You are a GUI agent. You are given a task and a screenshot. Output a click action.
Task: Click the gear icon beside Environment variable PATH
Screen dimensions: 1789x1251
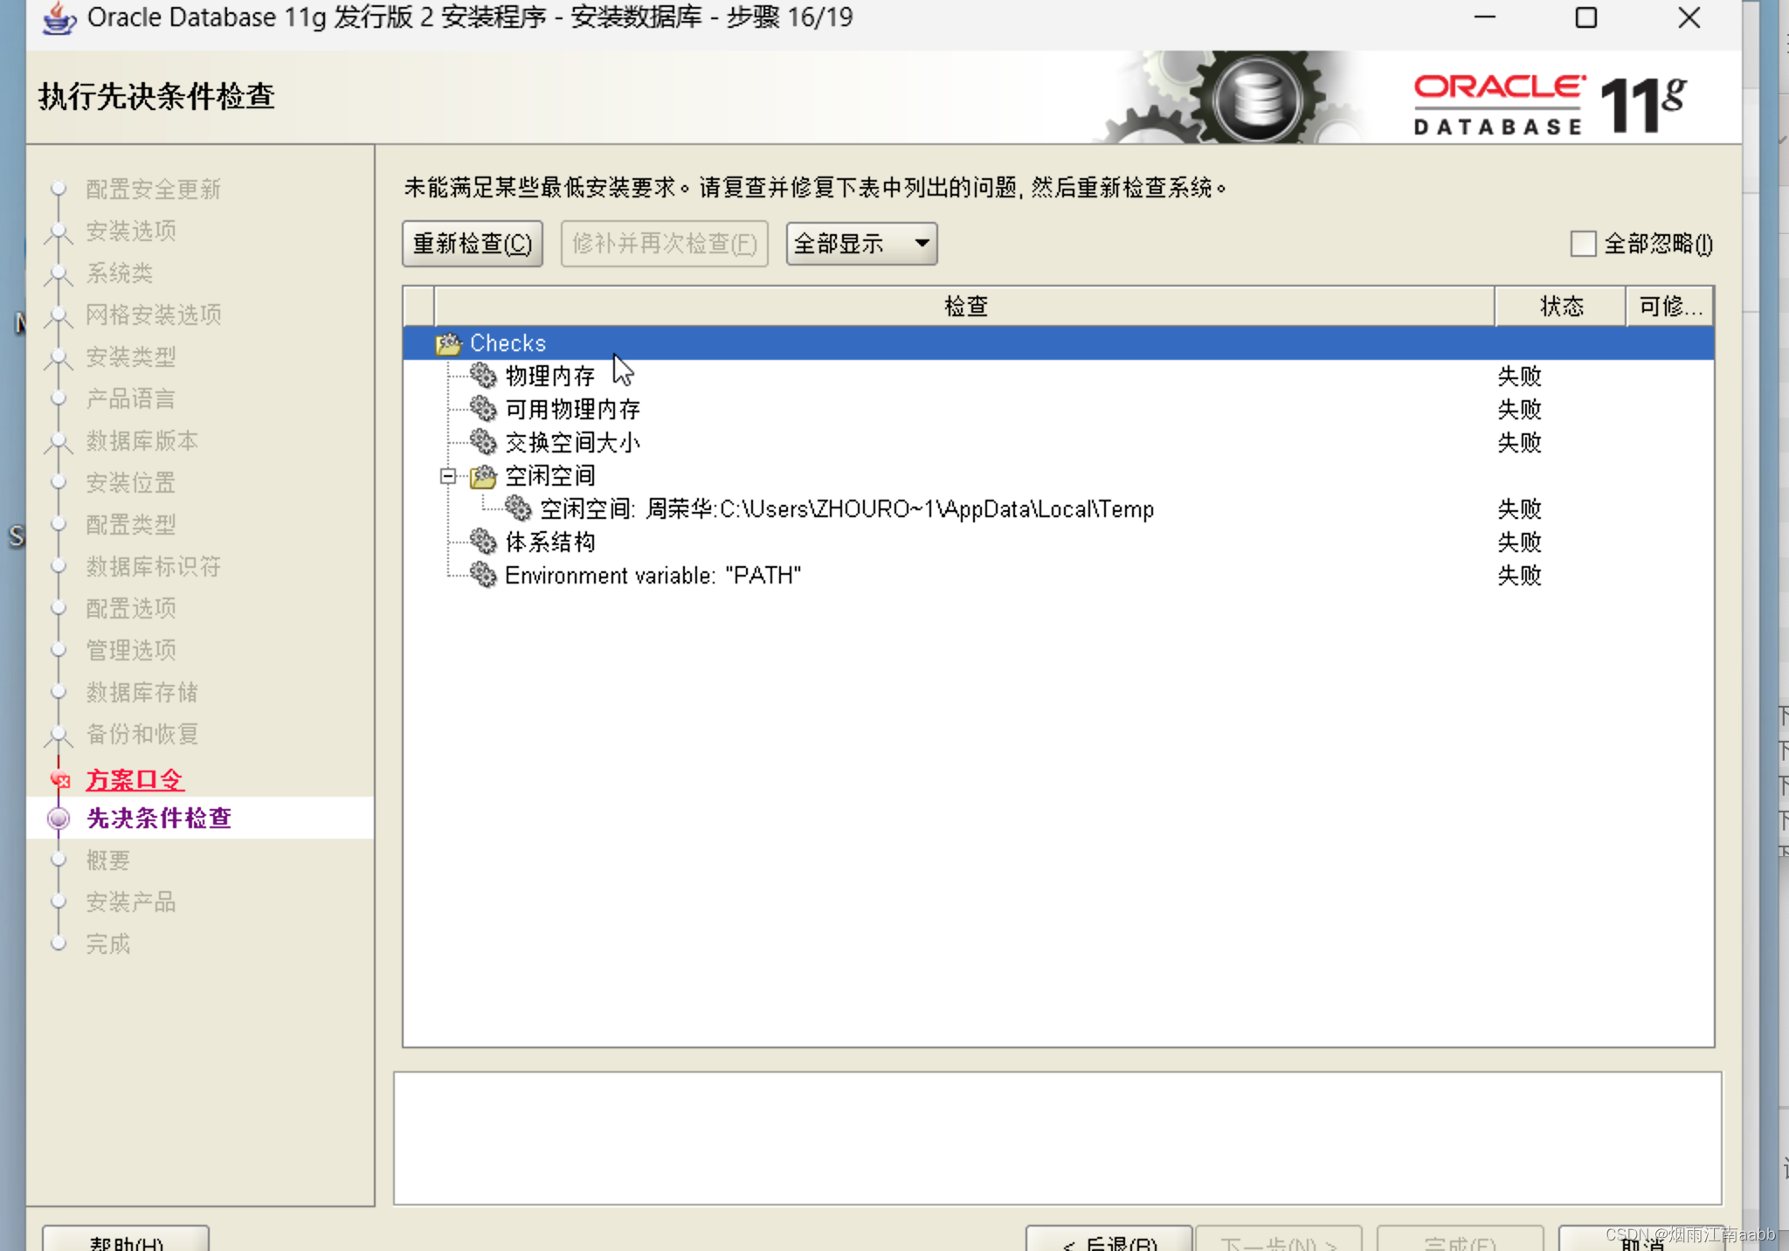click(x=483, y=575)
